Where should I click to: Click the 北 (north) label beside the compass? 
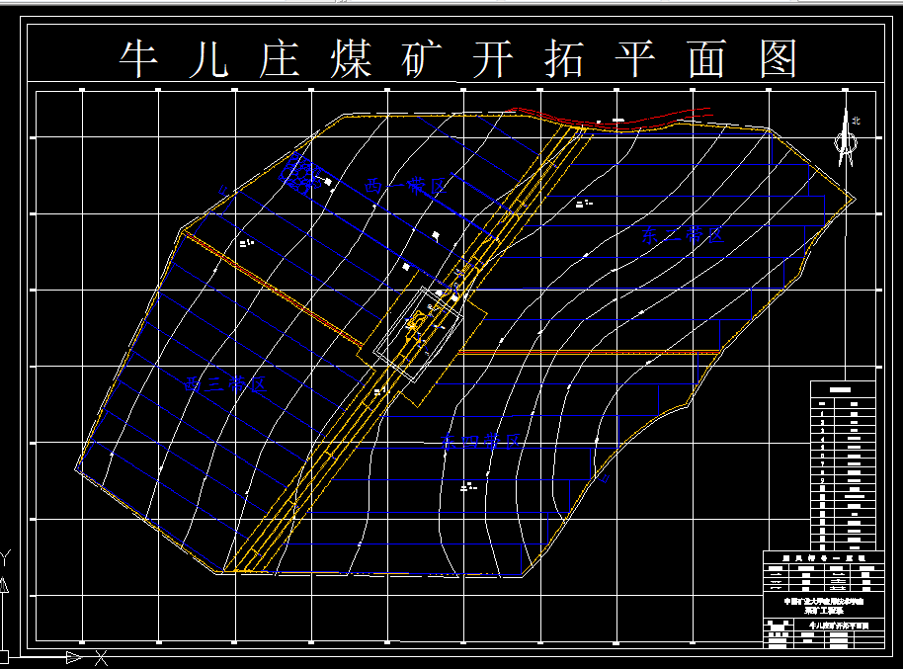pyautogui.click(x=856, y=121)
